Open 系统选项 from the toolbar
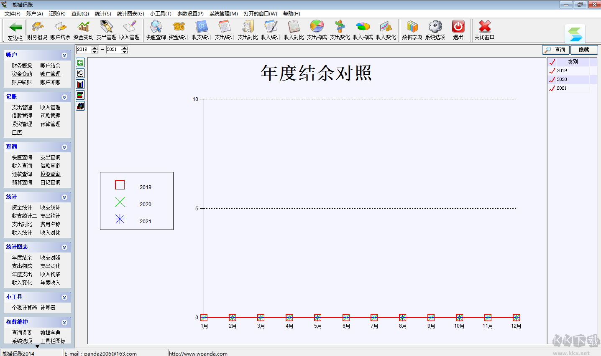The width and height of the screenshot is (601, 356). click(435, 29)
